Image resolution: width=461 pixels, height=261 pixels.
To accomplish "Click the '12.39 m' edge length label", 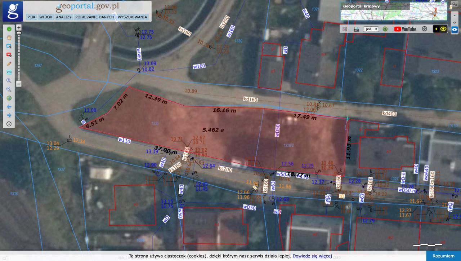I will pyautogui.click(x=157, y=99).
